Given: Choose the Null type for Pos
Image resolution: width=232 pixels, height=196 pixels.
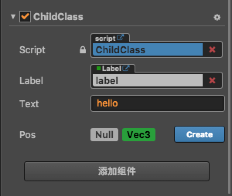Looking at the screenshot, I should pyautogui.click(x=104, y=135).
